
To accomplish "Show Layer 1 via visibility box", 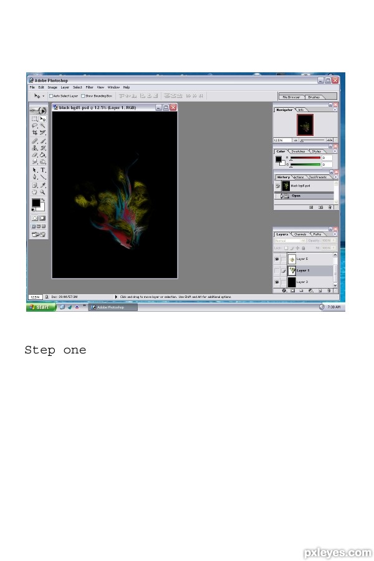I will [x=277, y=271].
